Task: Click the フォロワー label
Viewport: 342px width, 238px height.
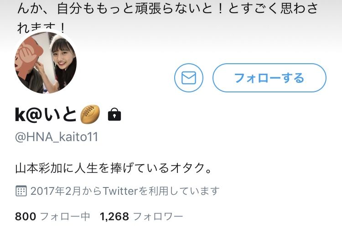Action: [158, 217]
